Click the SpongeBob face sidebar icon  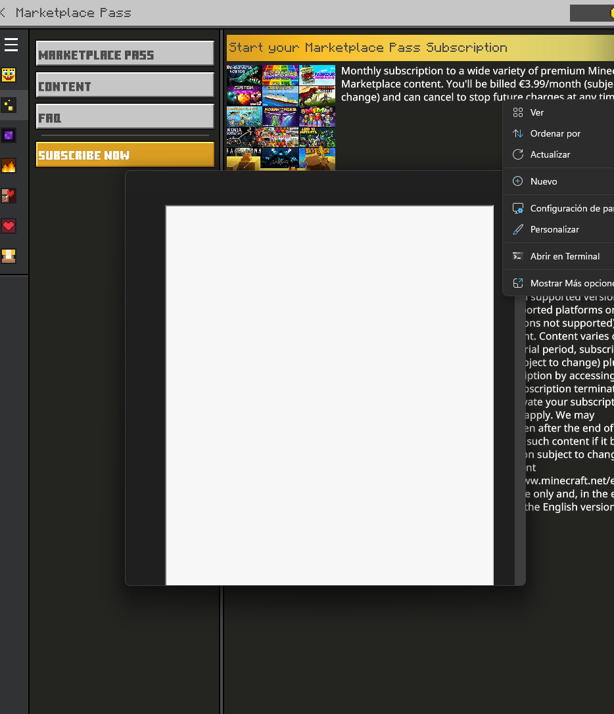pyautogui.click(x=9, y=75)
